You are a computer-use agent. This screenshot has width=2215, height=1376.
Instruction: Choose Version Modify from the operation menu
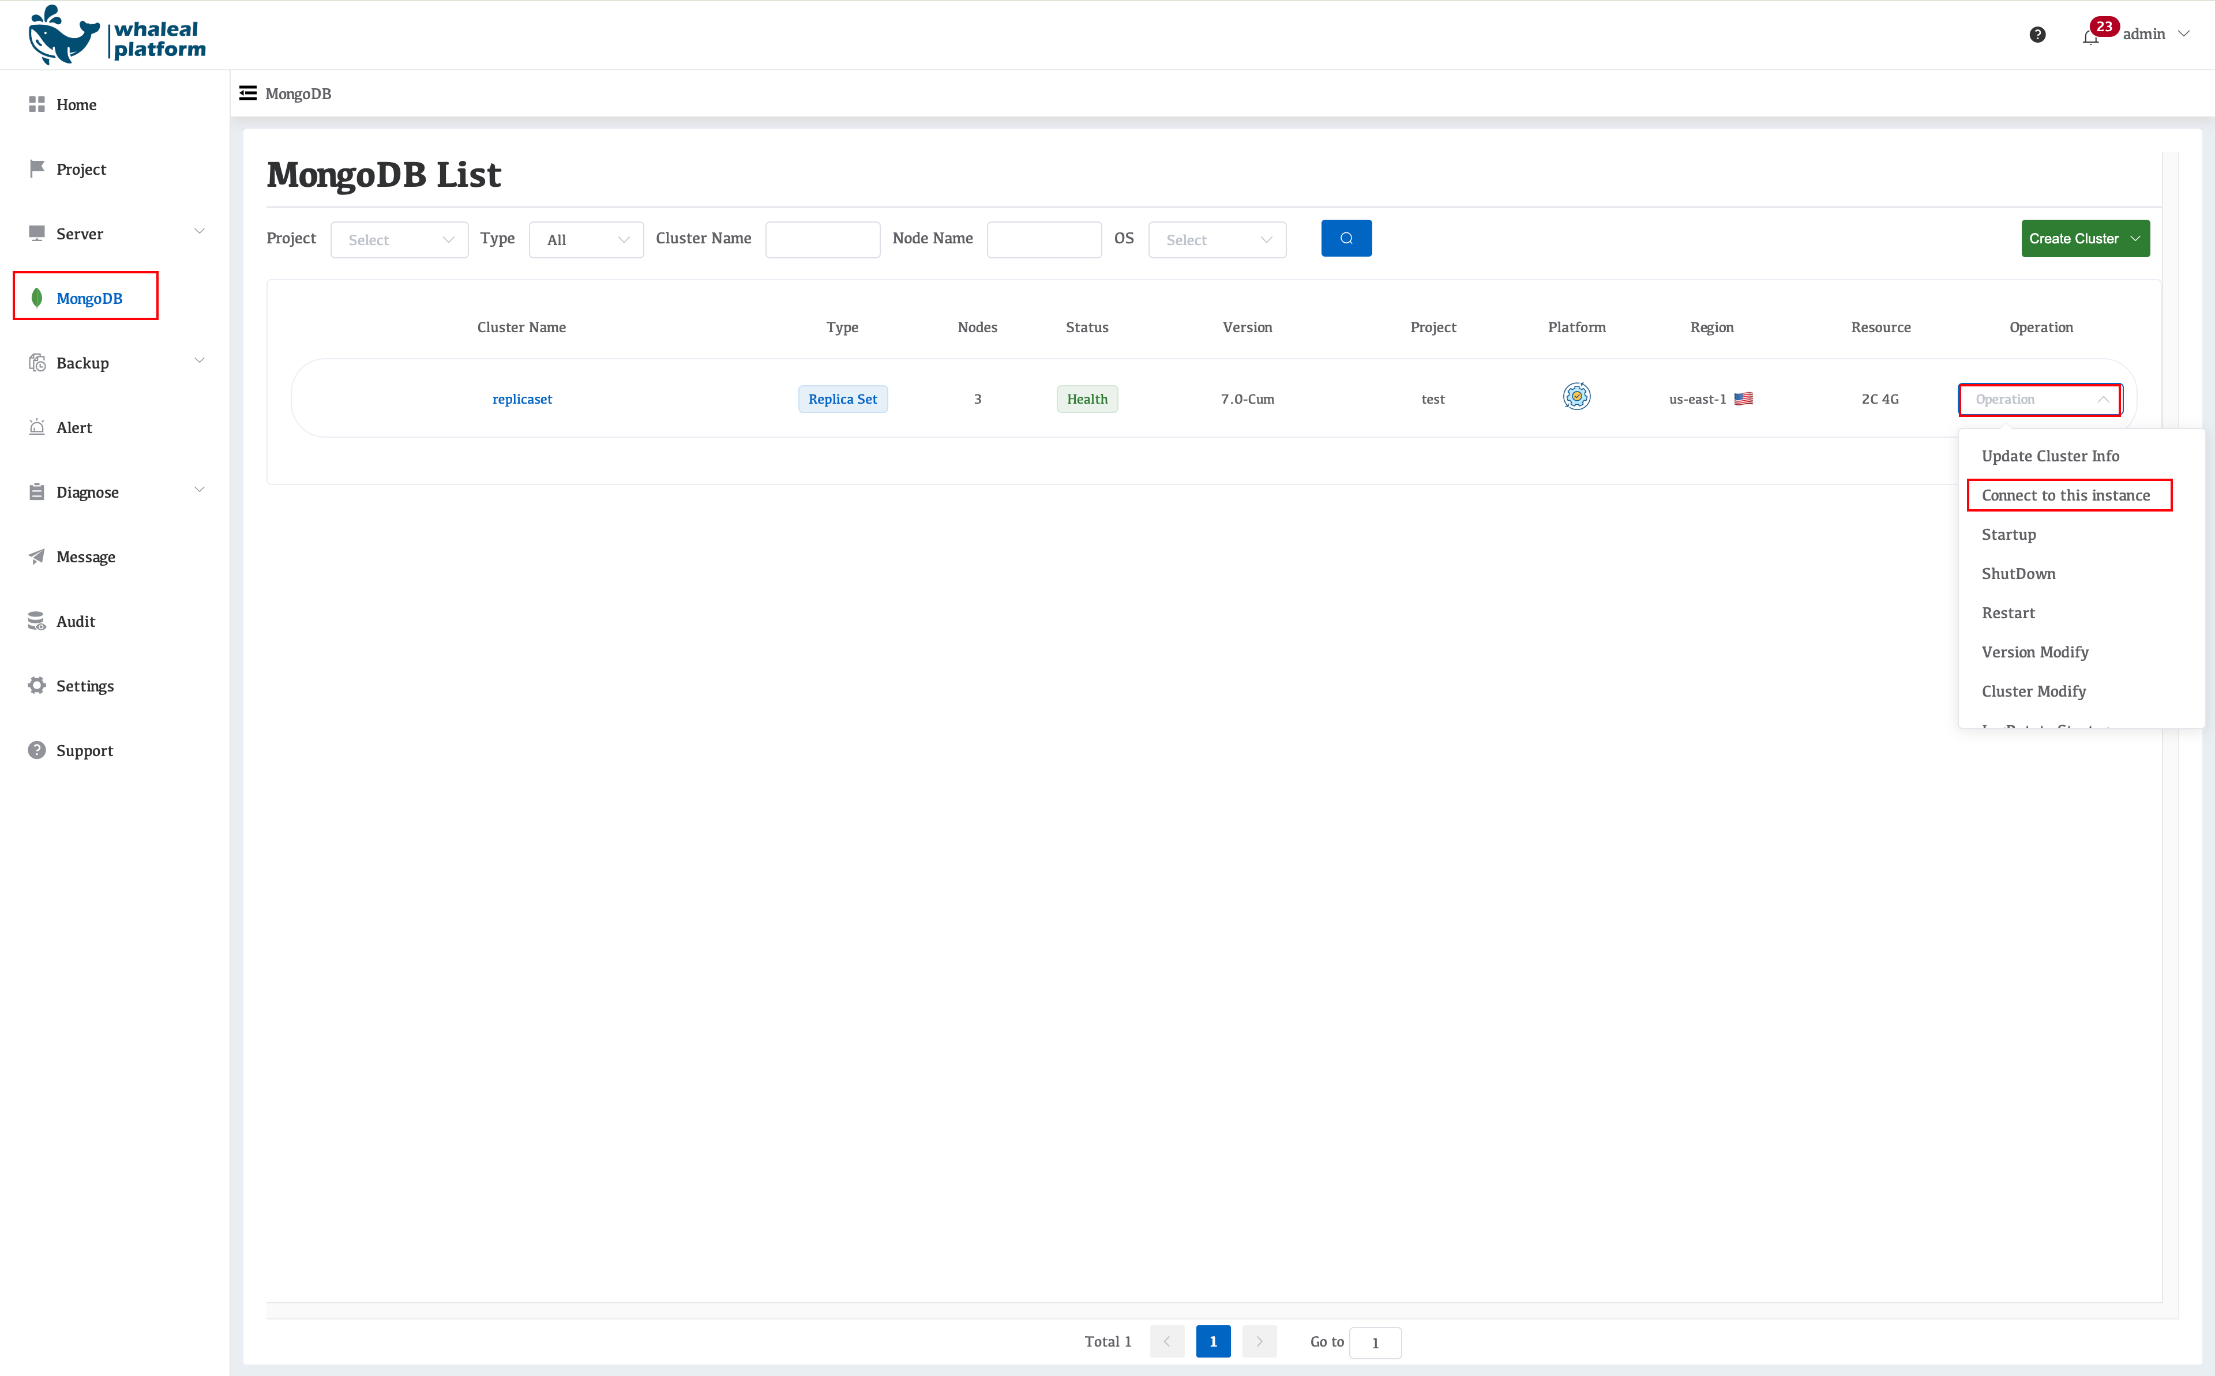click(x=2034, y=652)
